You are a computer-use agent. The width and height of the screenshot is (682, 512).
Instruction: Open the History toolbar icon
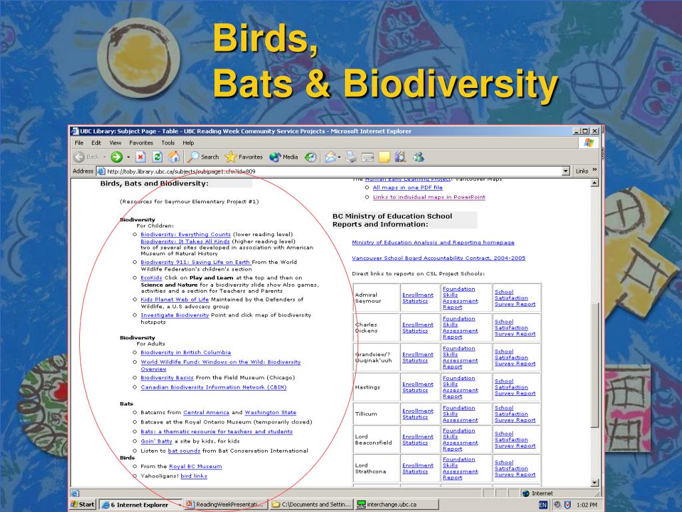tap(310, 157)
